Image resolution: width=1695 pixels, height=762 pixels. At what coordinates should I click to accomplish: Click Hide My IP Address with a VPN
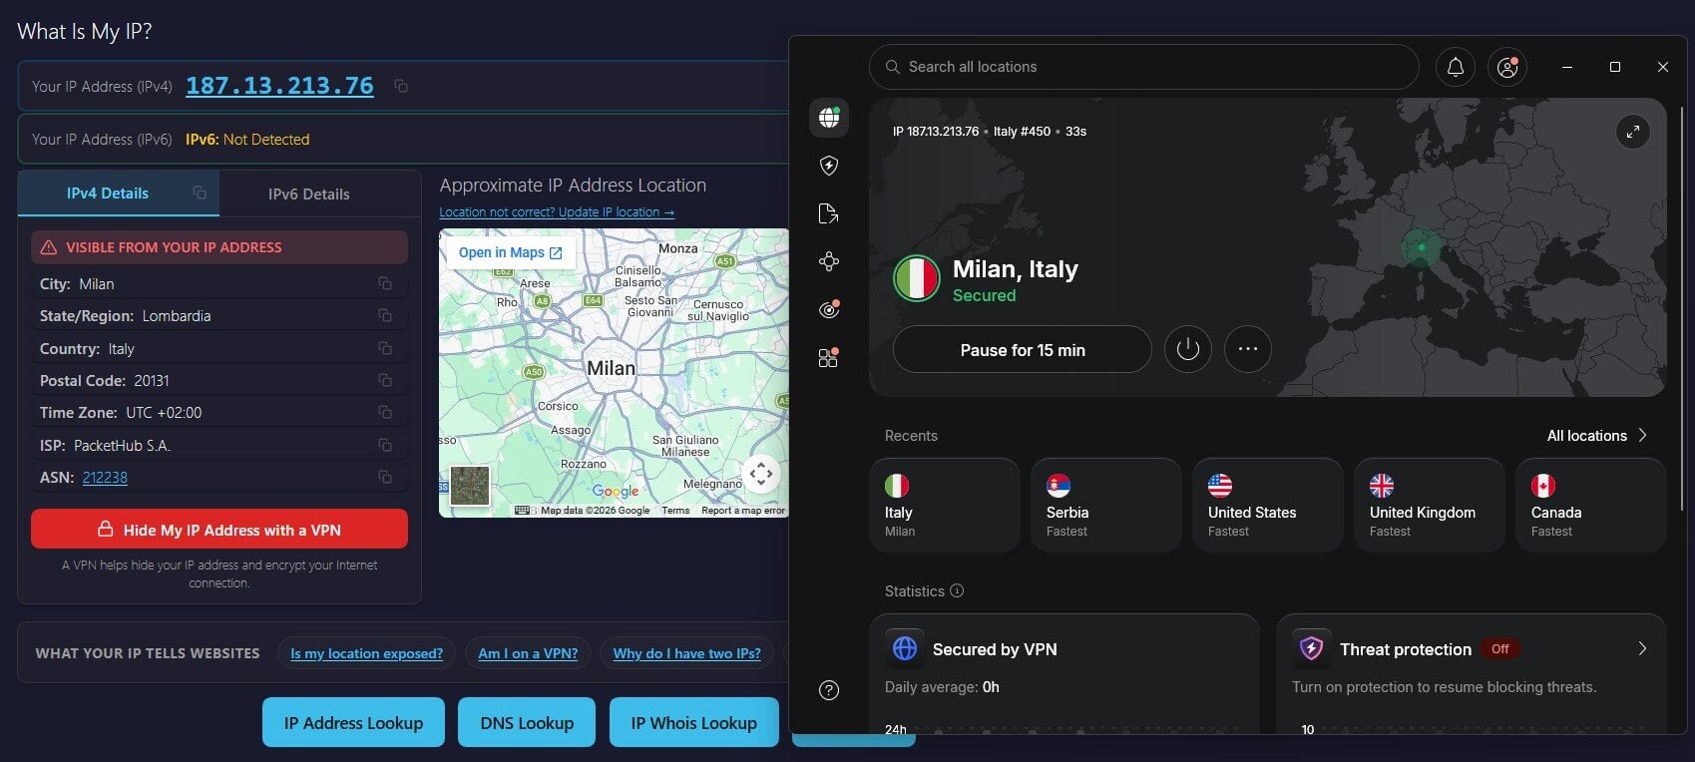click(219, 530)
